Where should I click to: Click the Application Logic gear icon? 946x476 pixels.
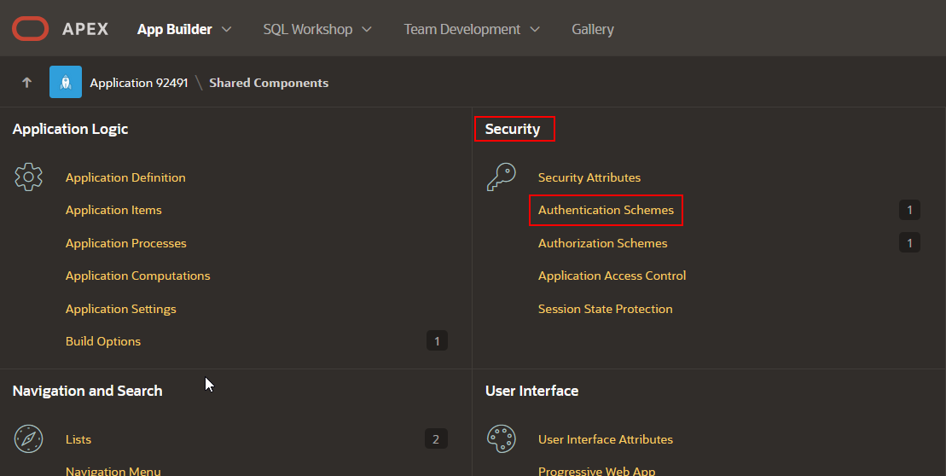[28, 177]
